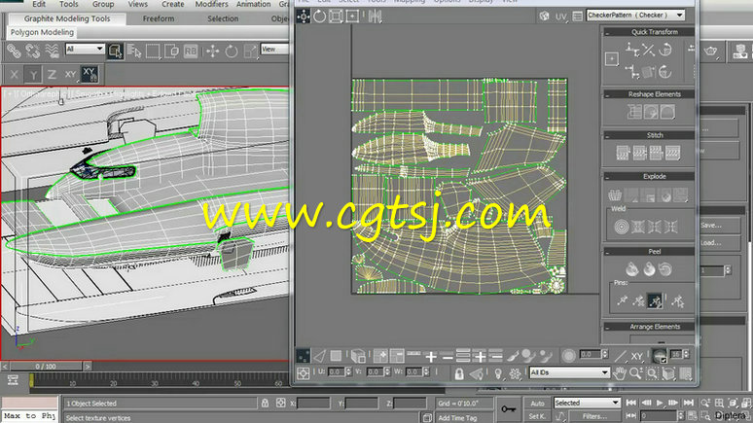753x423 pixels.
Task: Open the Modifiers menu
Action: (212, 4)
